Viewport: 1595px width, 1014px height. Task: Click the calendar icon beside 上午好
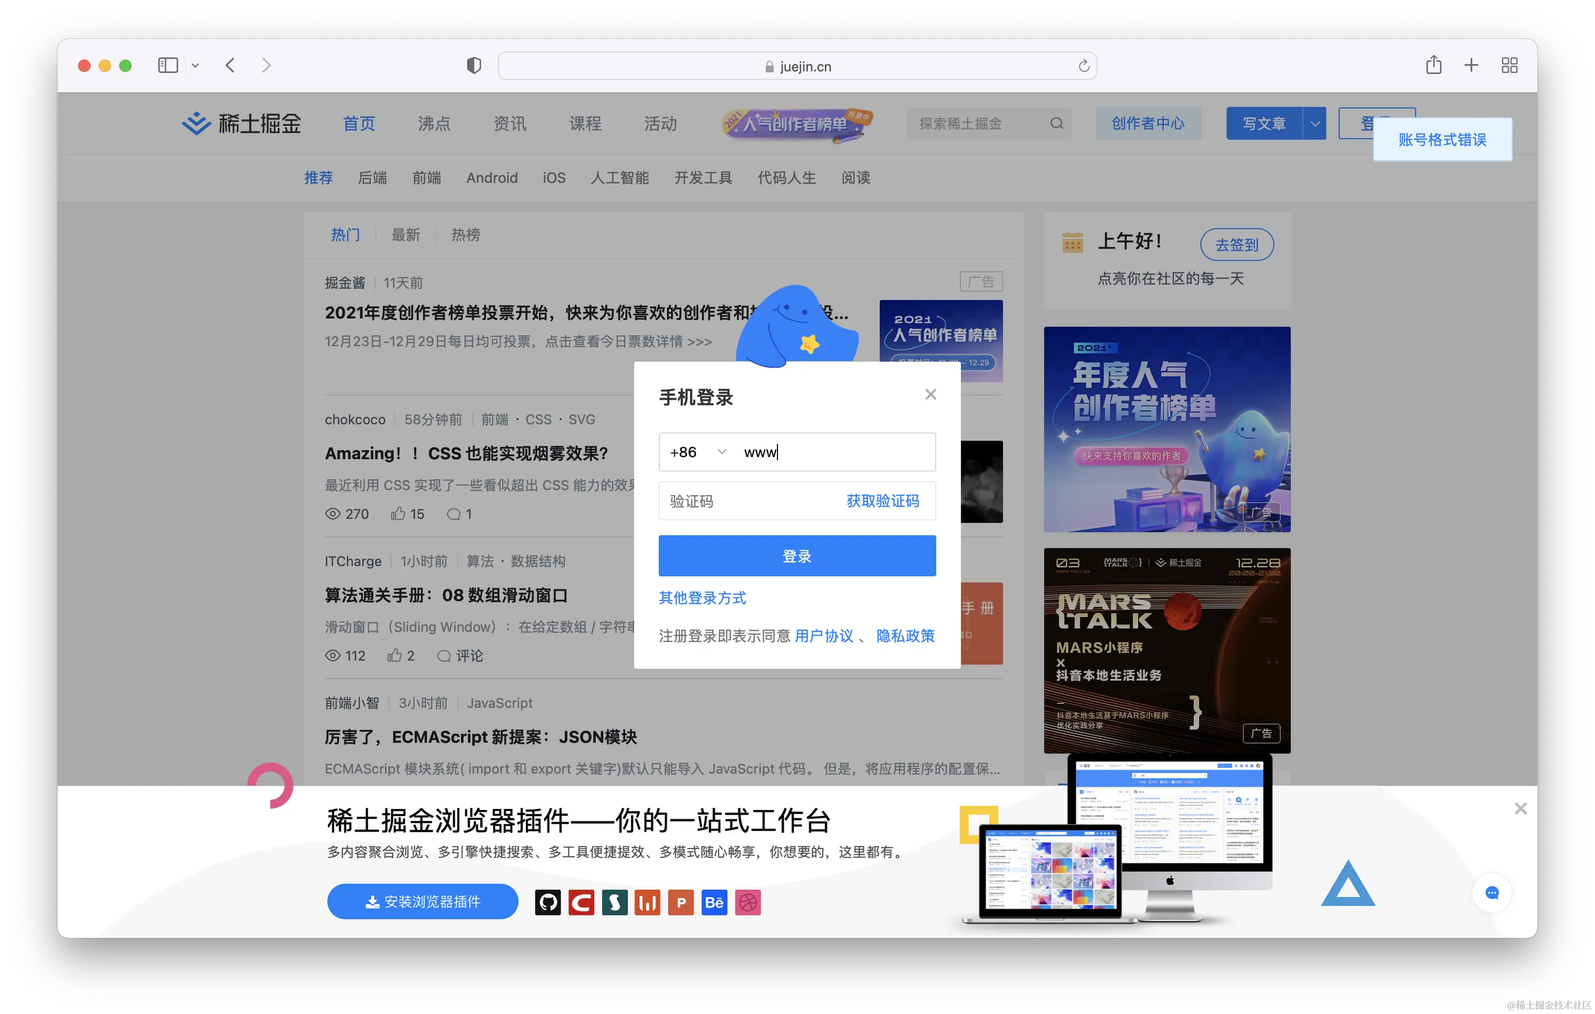1073,243
